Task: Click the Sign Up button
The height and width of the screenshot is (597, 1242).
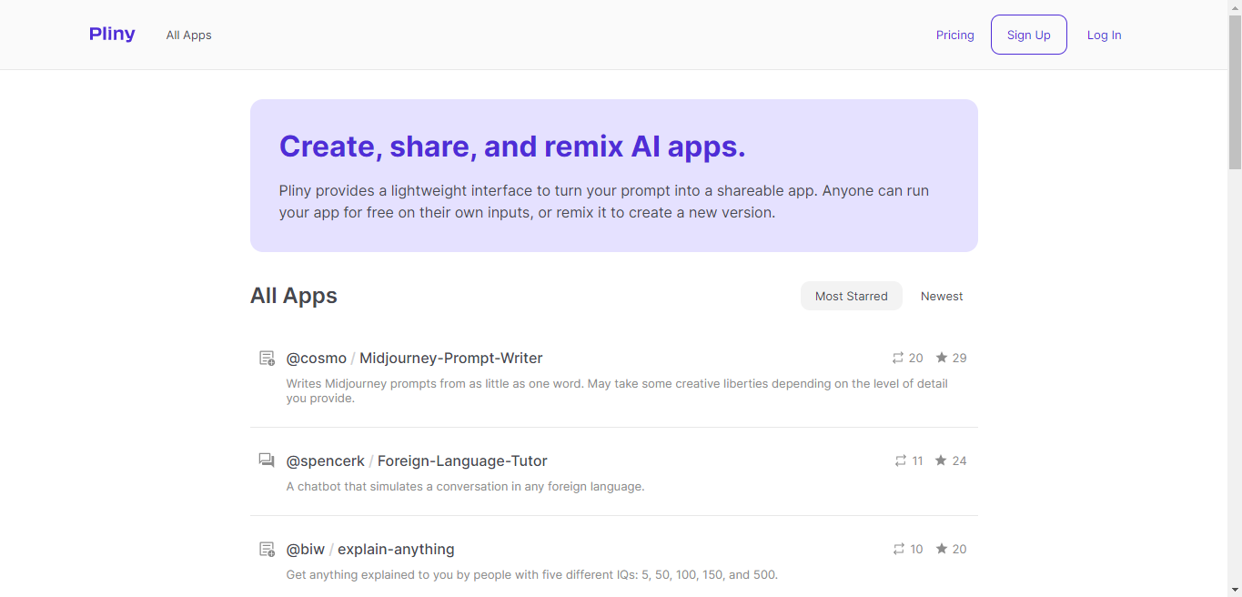Action: click(x=1029, y=35)
